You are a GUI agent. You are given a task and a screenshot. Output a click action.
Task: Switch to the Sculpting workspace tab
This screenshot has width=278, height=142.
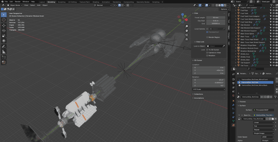[62, 2]
